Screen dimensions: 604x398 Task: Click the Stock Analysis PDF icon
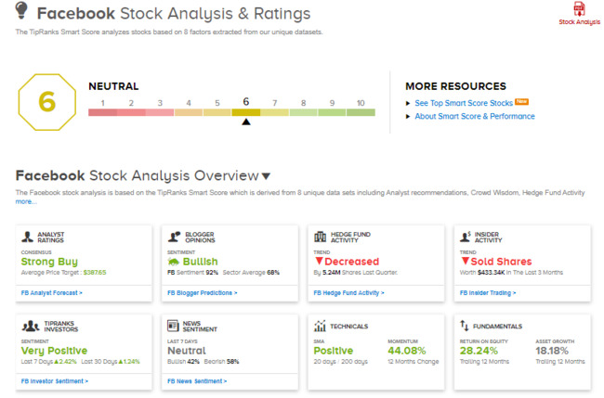[x=579, y=10]
